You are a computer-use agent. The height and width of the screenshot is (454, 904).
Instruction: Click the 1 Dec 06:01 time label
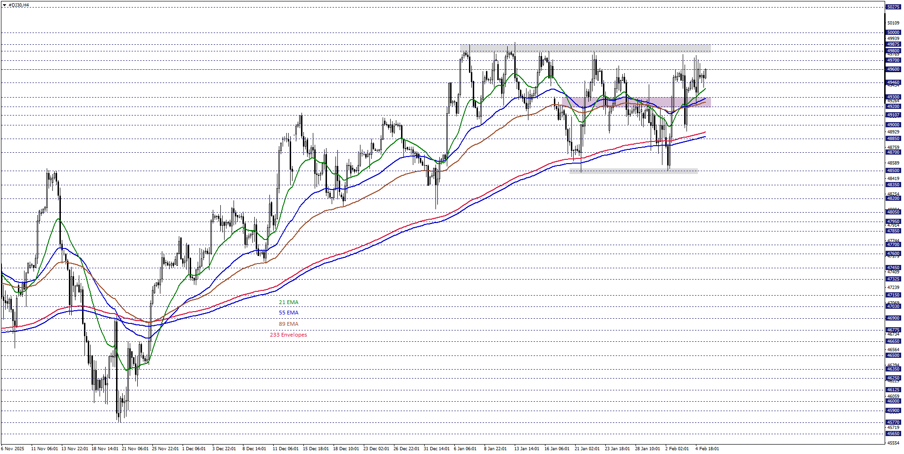click(194, 448)
